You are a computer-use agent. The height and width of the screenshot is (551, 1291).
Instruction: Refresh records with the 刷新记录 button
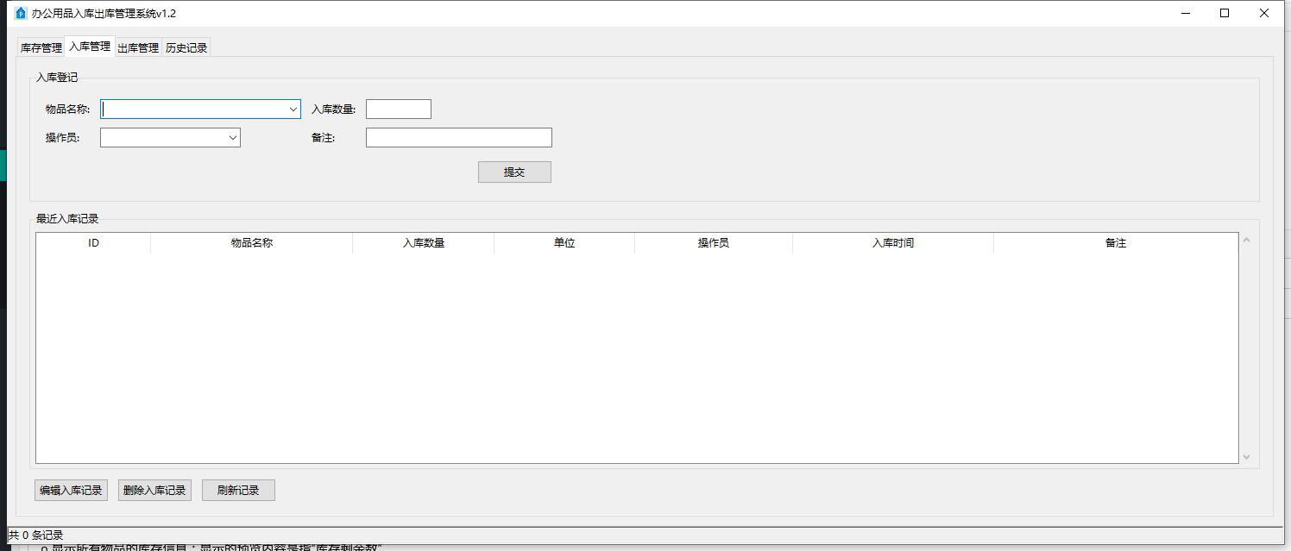pos(238,491)
